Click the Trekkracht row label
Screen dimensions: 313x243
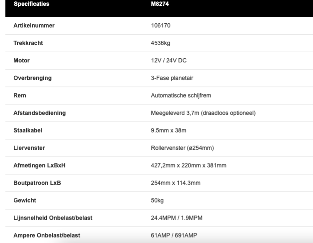pyautogui.click(x=28, y=43)
